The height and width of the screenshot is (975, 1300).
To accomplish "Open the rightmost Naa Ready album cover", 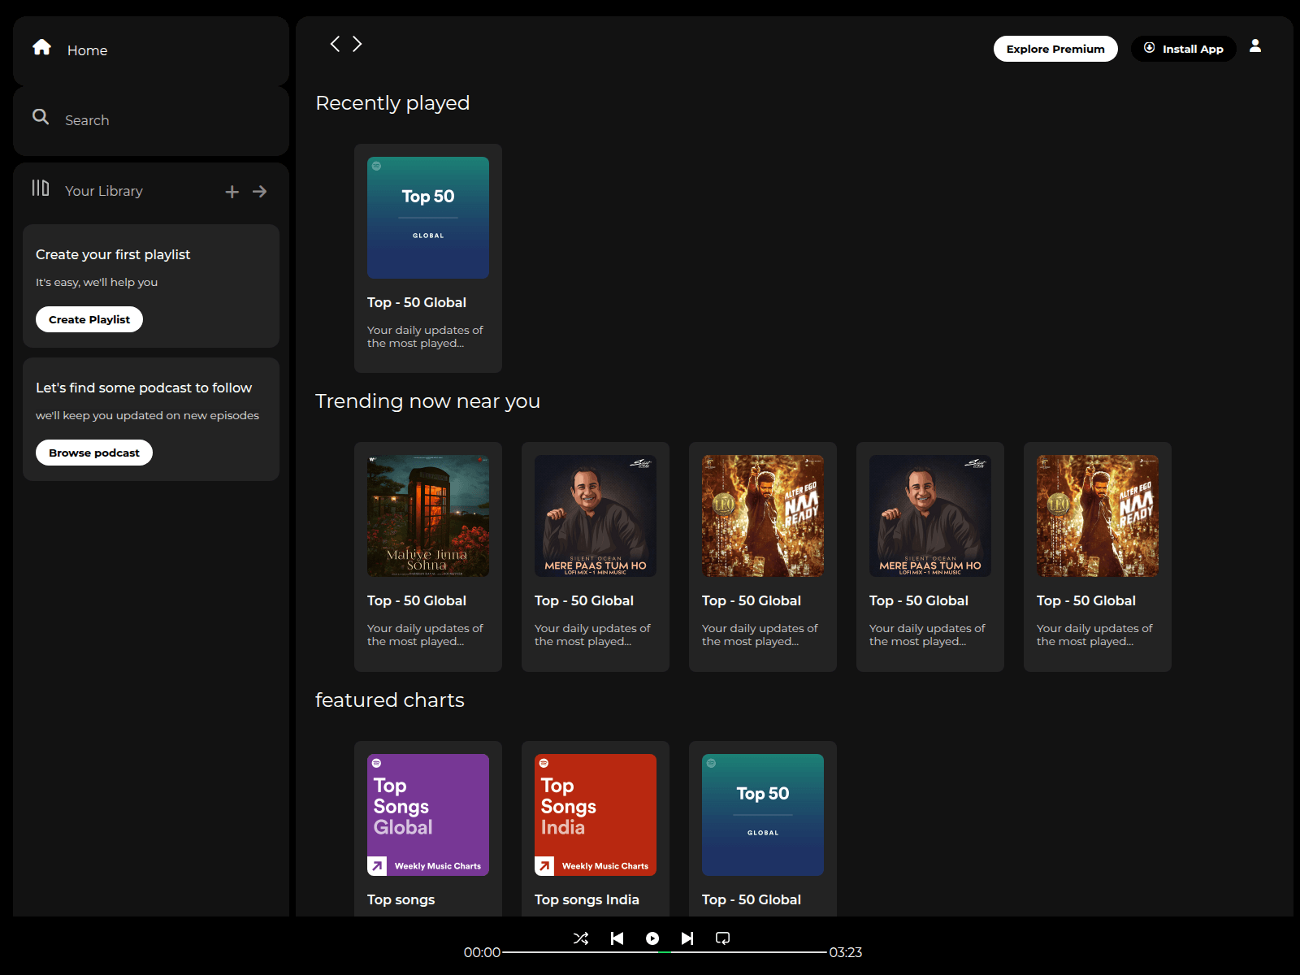I will pos(1098,516).
